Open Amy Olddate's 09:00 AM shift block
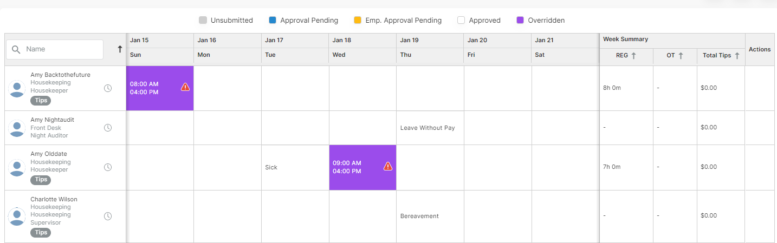Image resolution: width=777 pixels, height=243 pixels. tap(362, 167)
